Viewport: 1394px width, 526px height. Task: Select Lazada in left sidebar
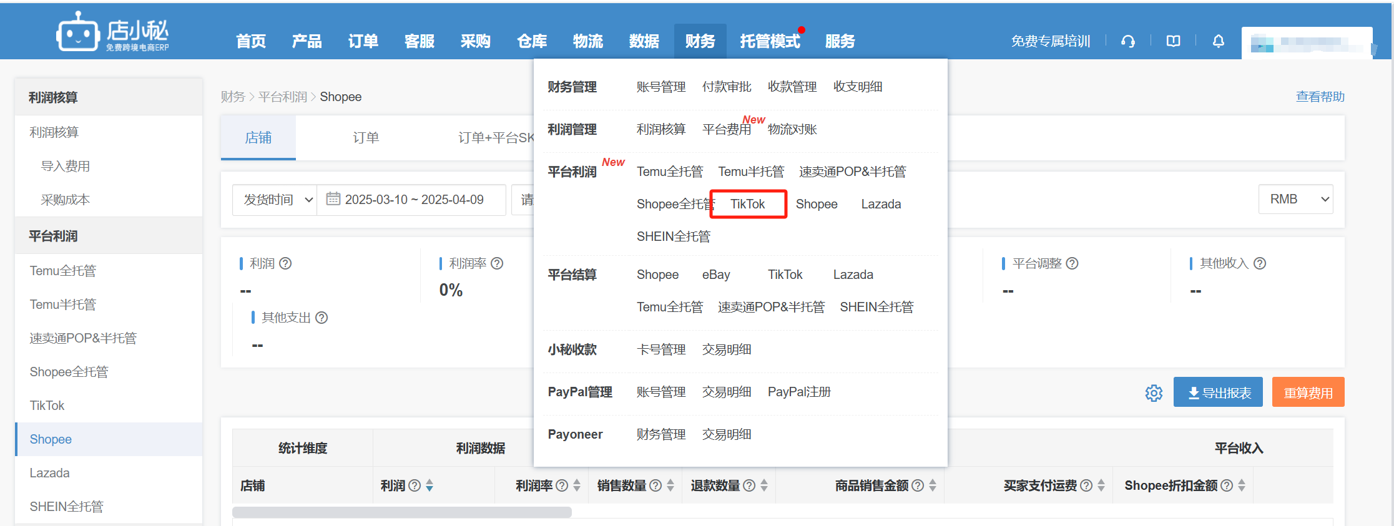(49, 473)
